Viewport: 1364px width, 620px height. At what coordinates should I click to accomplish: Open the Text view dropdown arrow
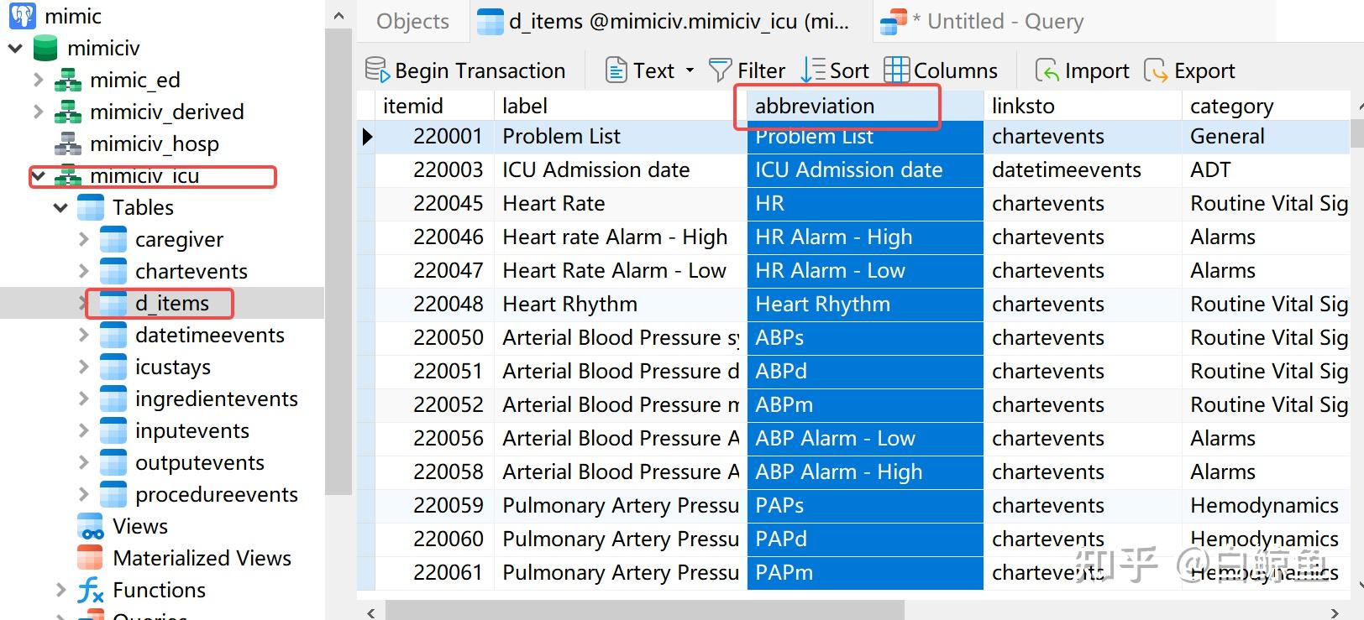(x=690, y=70)
